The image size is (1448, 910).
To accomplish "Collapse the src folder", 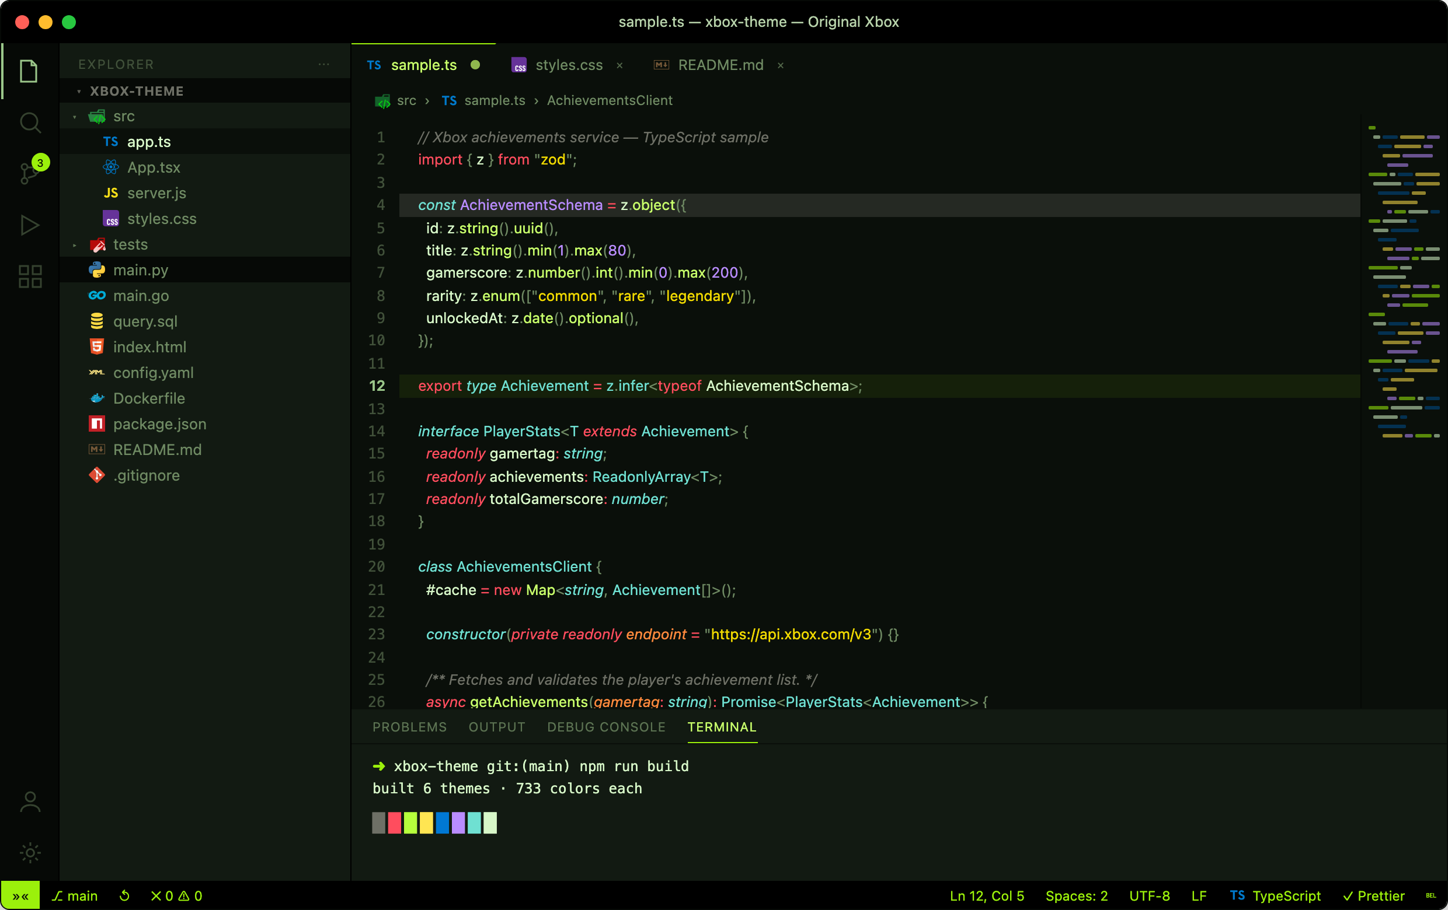I will [x=204, y=116].
